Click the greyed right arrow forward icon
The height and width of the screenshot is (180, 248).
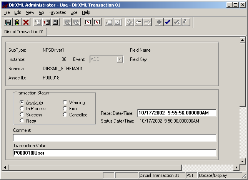[147, 22]
